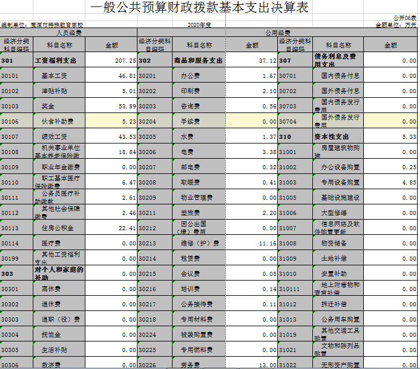420x369 pixels.
Task: Select the 培训费 cell
Action: click(x=199, y=288)
